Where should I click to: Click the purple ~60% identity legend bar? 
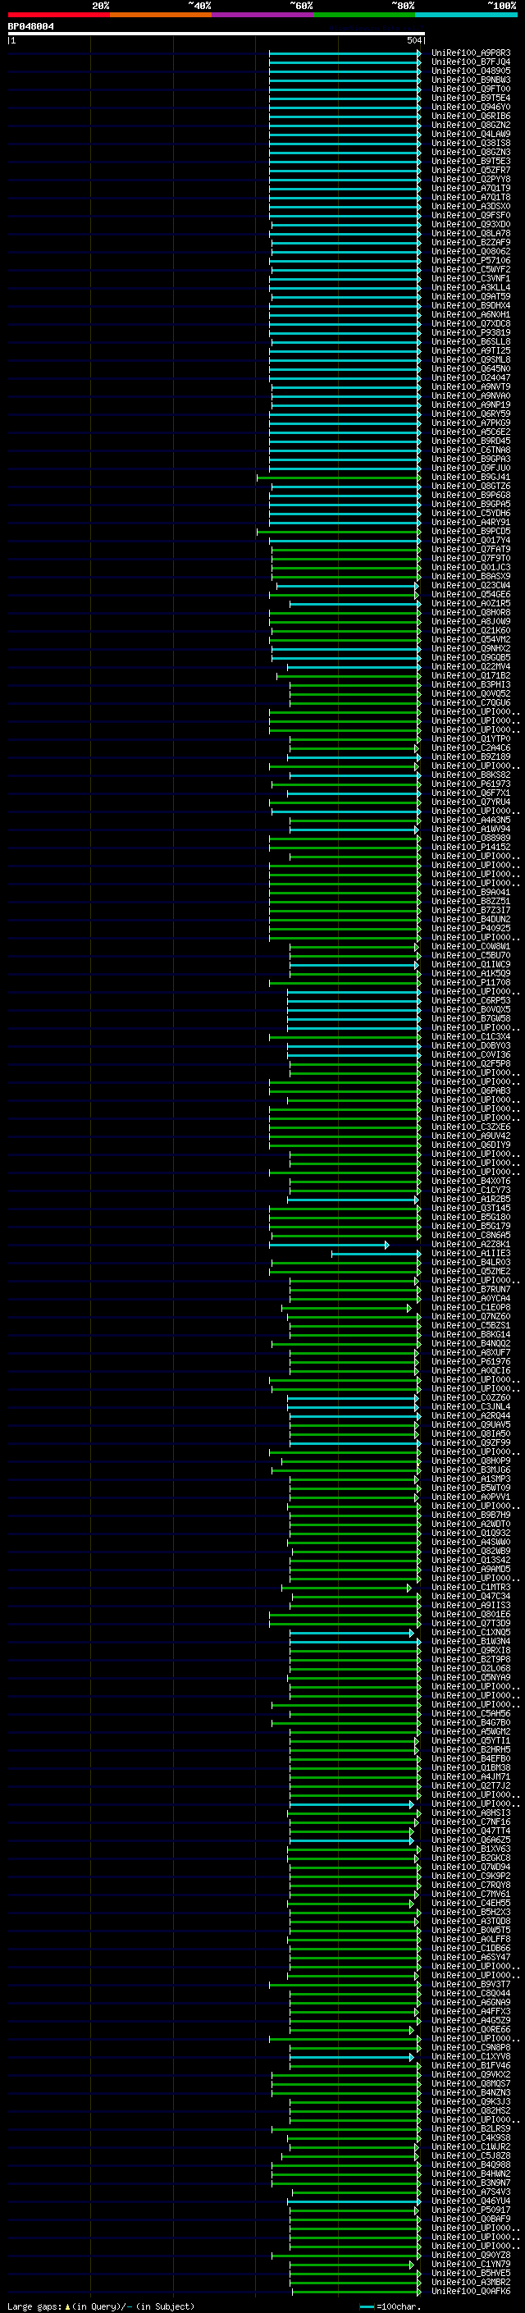[x=263, y=15]
